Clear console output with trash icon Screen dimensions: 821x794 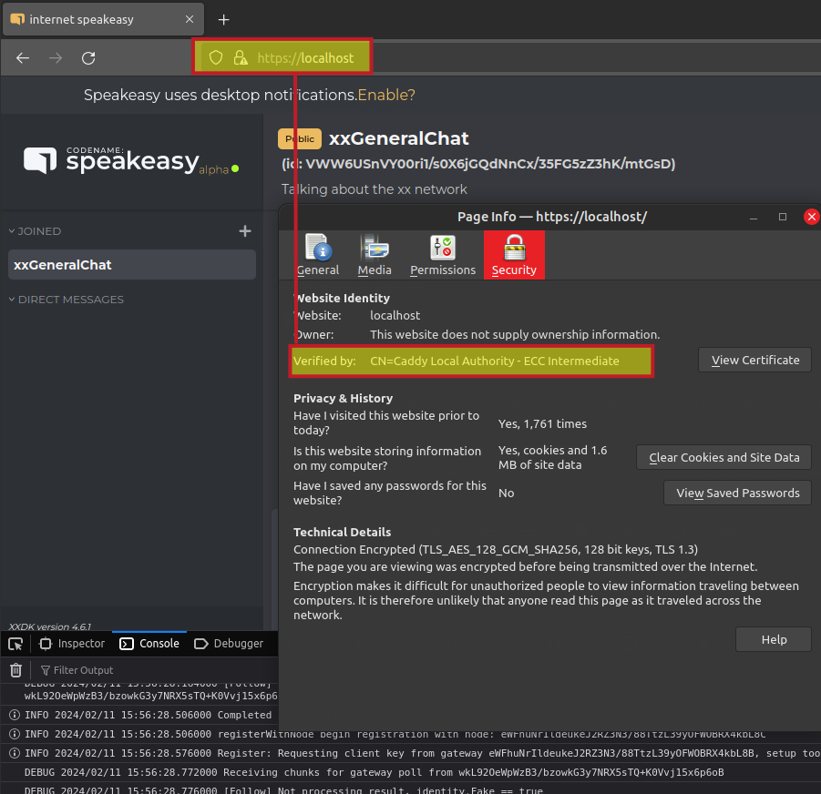click(x=16, y=670)
